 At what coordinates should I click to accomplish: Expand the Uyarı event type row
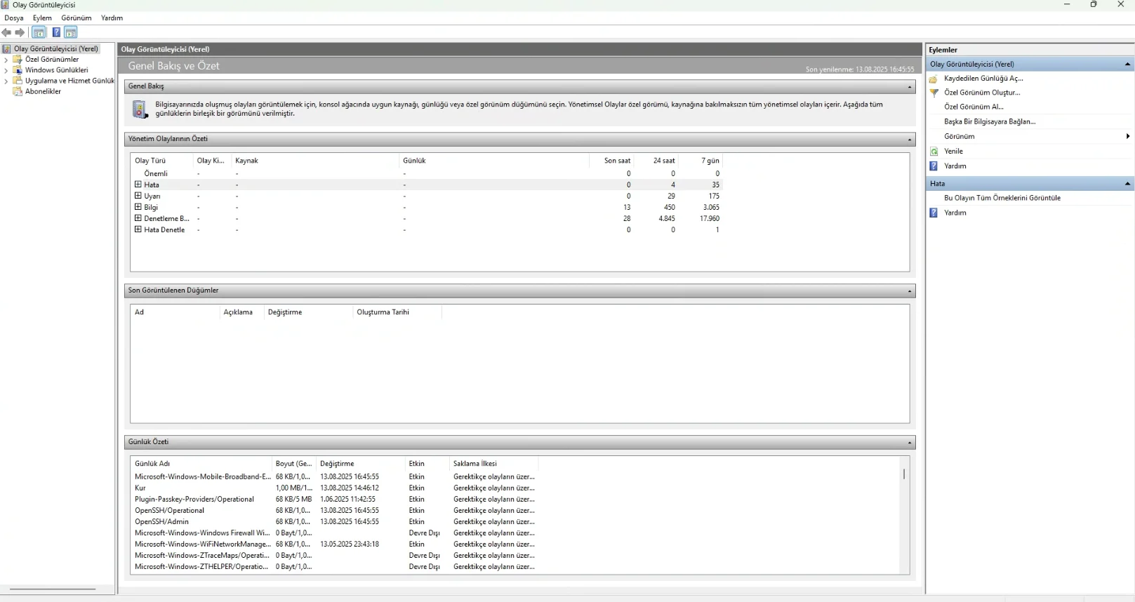click(138, 196)
